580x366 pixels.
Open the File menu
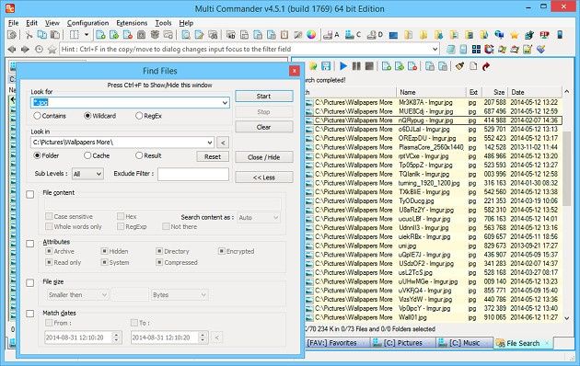tap(13, 23)
